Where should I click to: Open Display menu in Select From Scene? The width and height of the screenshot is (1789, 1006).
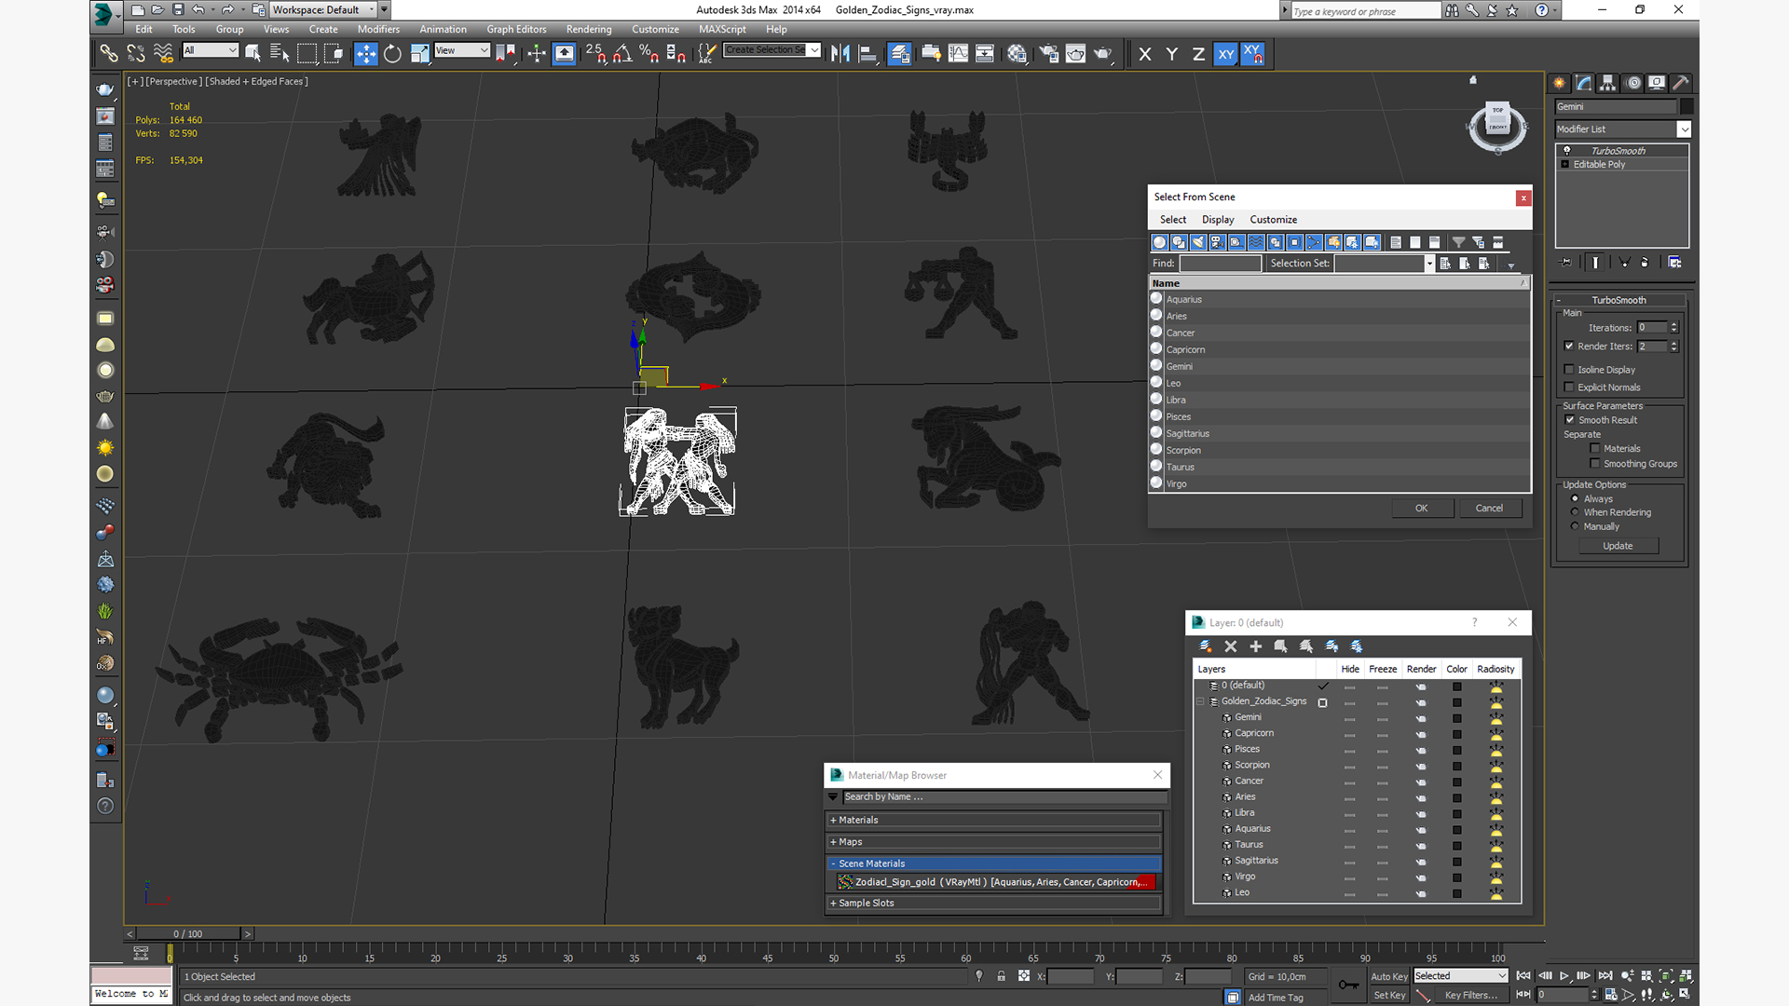(x=1217, y=220)
